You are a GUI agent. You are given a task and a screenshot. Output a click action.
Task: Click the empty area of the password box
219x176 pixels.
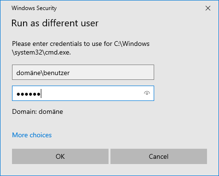(92, 93)
